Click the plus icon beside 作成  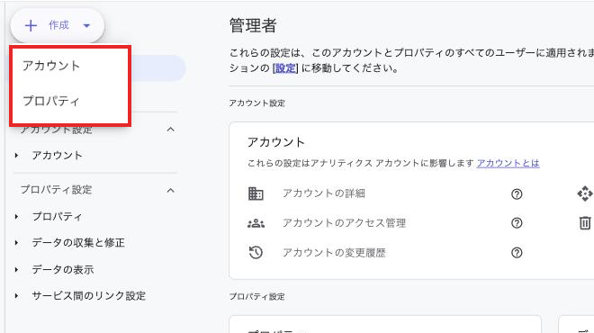[31, 26]
